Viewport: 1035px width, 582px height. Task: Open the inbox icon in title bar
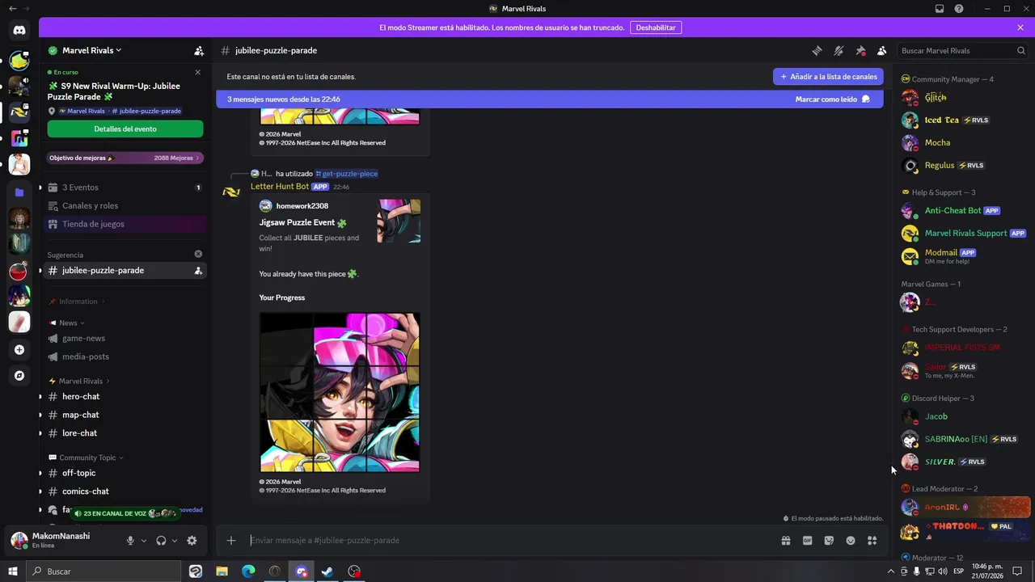pyautogui.click(x=940, y=9)
